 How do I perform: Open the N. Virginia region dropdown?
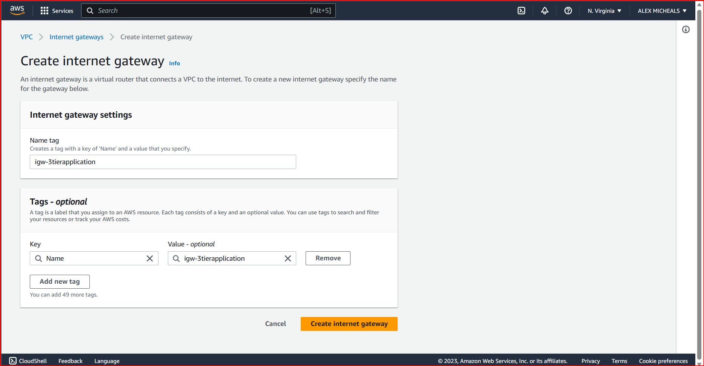point(604,11)
